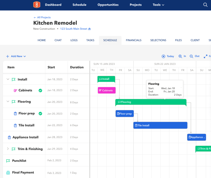Click the orange Buildertrend logo
The image size is (211, 178).
coord(37,5)
